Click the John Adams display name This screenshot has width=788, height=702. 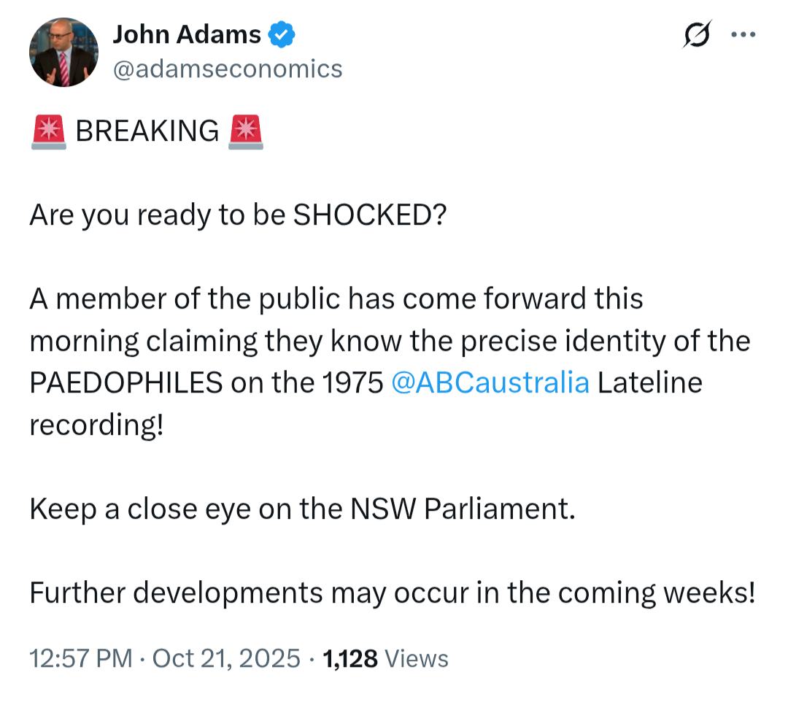[x=187, y=34]
